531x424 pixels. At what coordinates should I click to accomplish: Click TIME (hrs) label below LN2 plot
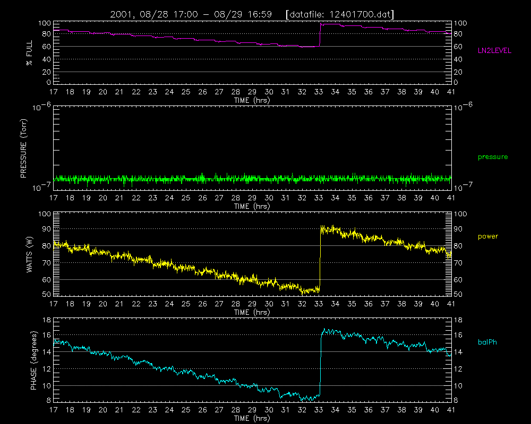(252, 100)
